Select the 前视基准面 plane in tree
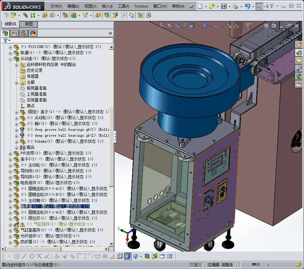304x269 pixels. tap(37, 88)
